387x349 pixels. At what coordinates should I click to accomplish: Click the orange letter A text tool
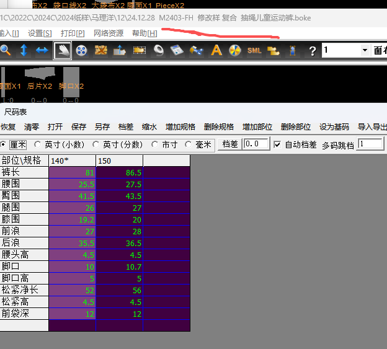216,50
